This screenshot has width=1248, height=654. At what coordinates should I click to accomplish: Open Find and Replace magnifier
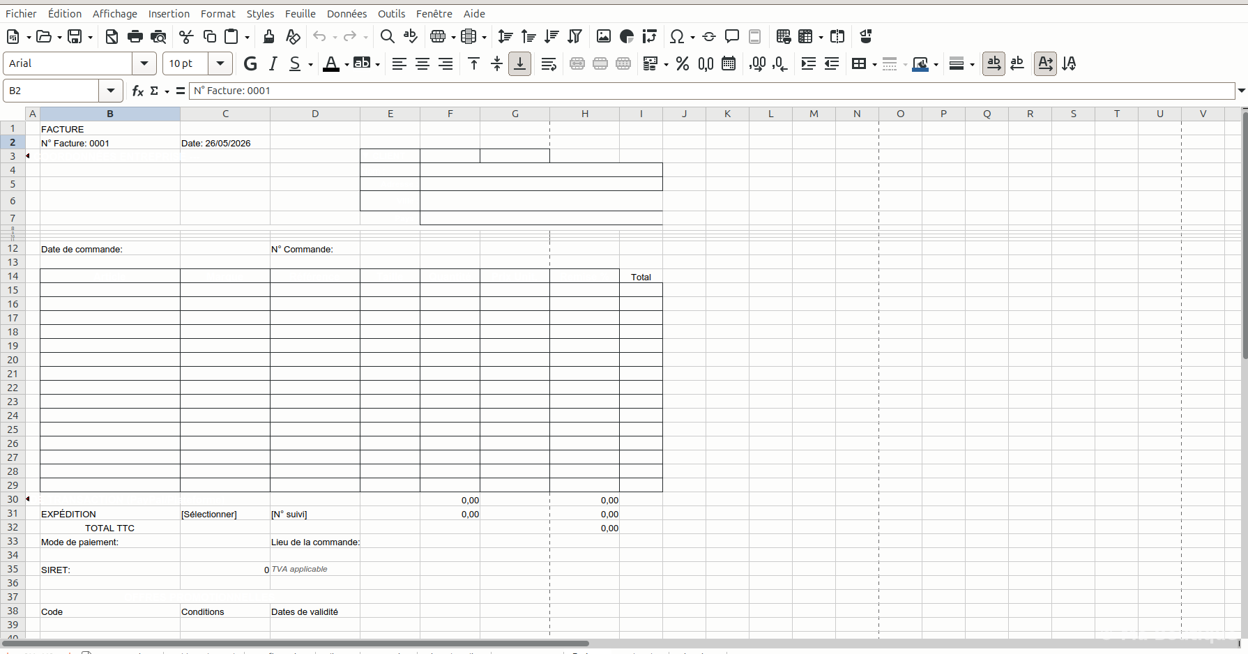[388, 37]
